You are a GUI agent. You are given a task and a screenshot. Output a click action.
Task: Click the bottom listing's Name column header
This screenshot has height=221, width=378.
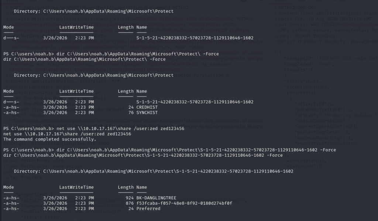tap(141, 187)
